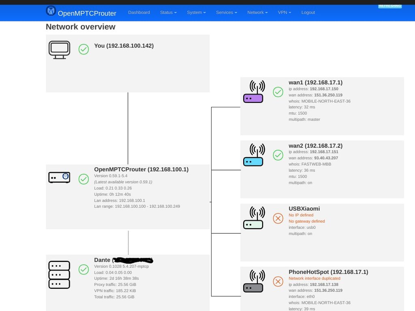This screenshot has height=311, width=415.
Task: Click the green check status for wan1
Action: pyautogui.click(x=278, y=92)
